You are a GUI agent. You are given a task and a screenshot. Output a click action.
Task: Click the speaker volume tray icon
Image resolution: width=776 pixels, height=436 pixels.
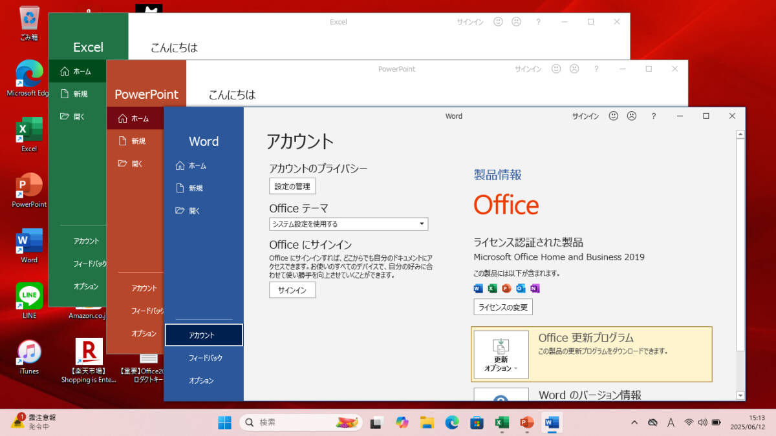point(702,422)
